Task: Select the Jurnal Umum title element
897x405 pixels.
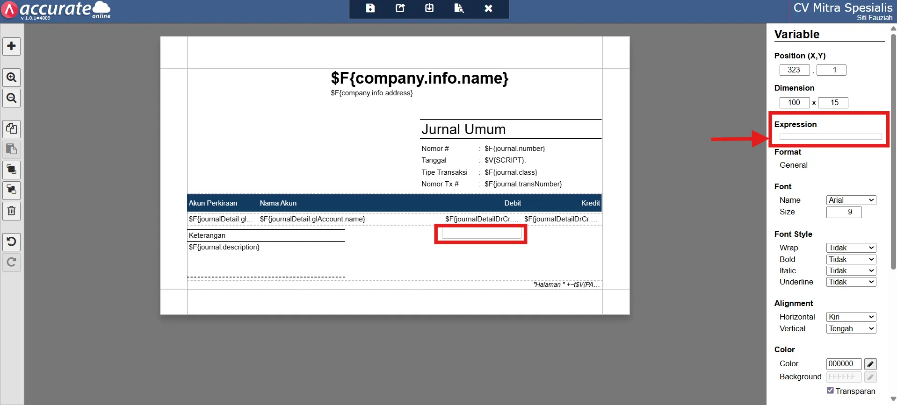Action: 463,129
